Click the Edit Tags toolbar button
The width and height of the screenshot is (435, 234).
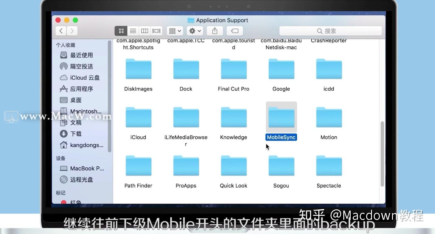click(x=235, y=31)
